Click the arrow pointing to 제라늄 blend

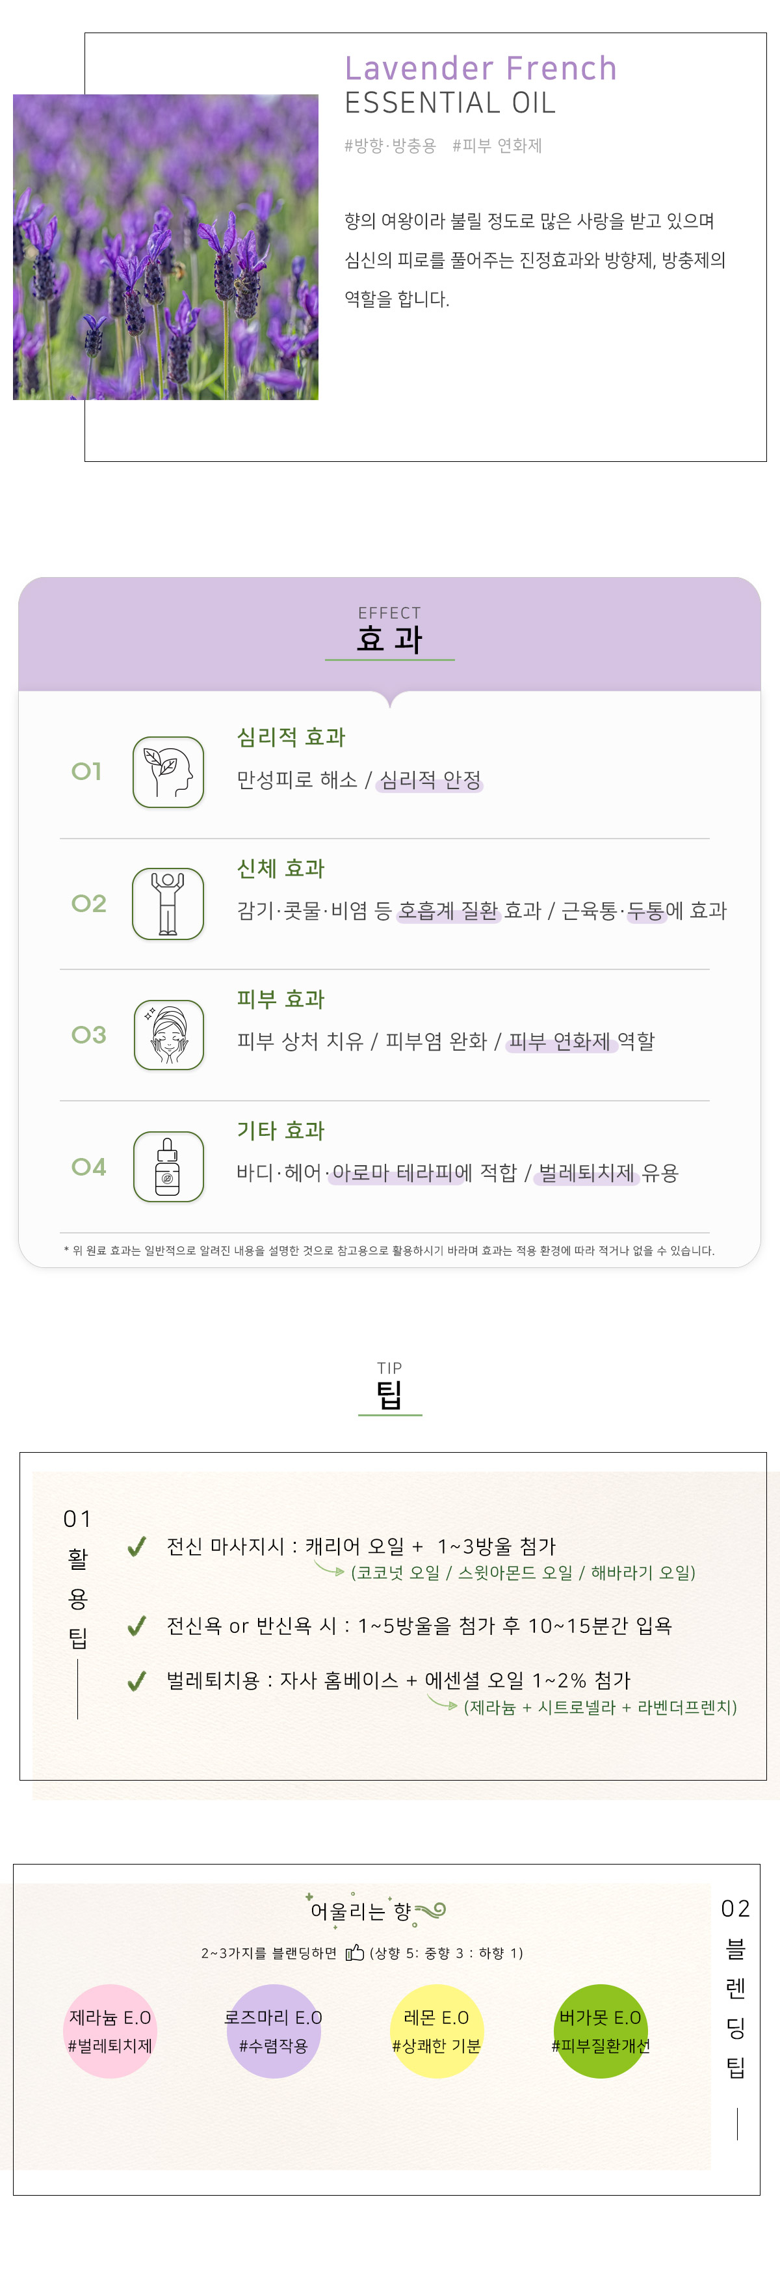(443, 1703)
